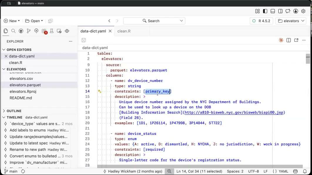This screenshot has width=312, height=175.
Task: Close the data-dict.yaml tab
Action: [x=110, y=31]
